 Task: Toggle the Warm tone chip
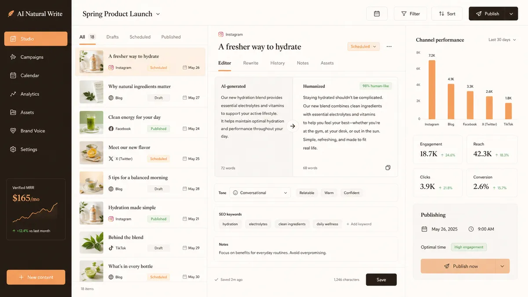coord(329,193)
